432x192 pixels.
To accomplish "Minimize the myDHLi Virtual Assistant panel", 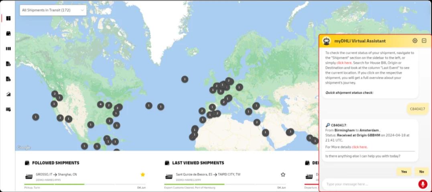I will pos(424,41).
